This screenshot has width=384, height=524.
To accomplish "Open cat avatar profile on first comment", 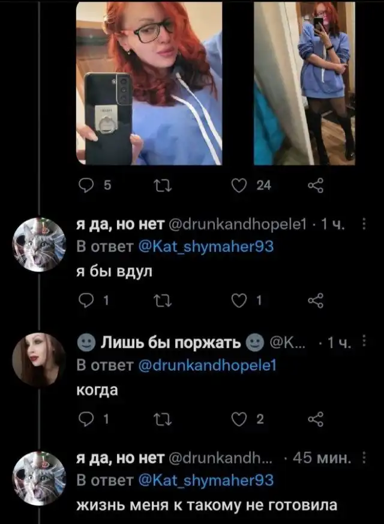I will tap(39, 245).
